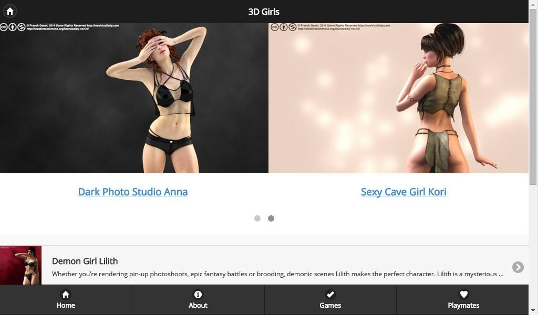Click the Lilith description text starting 'Whether you're rendering'
Screen dimensions: 538x315
(277, 274)
